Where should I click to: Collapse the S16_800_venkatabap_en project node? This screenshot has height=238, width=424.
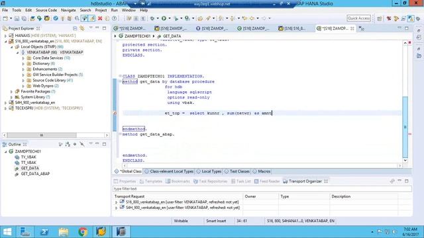[x=5, y=41]
